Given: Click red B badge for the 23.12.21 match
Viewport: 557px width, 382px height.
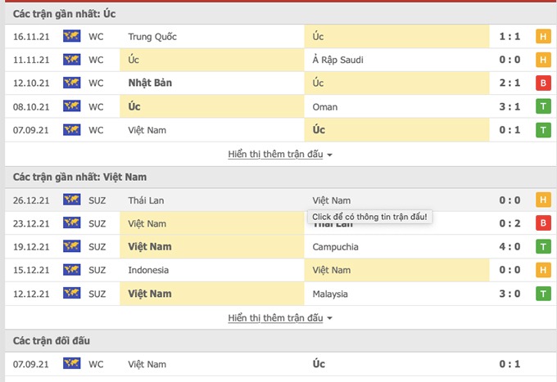Looking at the screenshot, I should click(542, 223).
